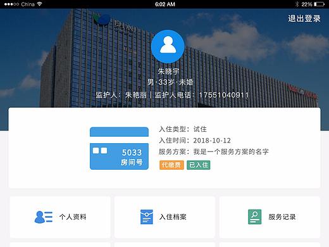Select 入住类型: 试住 line
Viewport: 329px width, 247px height.
[x=183, y=129]
